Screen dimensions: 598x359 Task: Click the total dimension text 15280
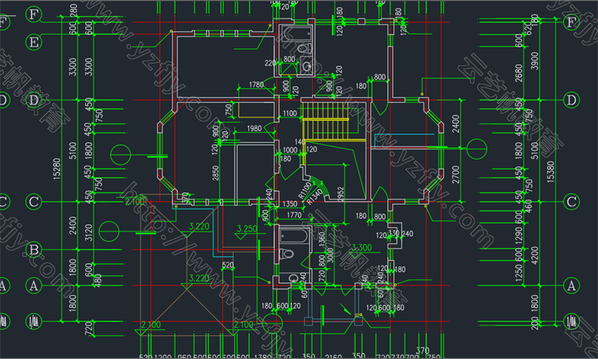57,169
